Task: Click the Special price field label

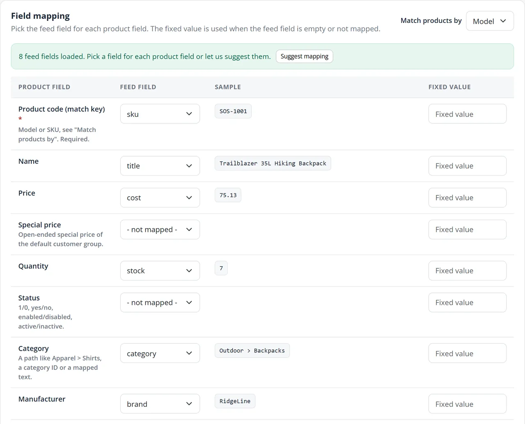Action: [x=40, y=225]
